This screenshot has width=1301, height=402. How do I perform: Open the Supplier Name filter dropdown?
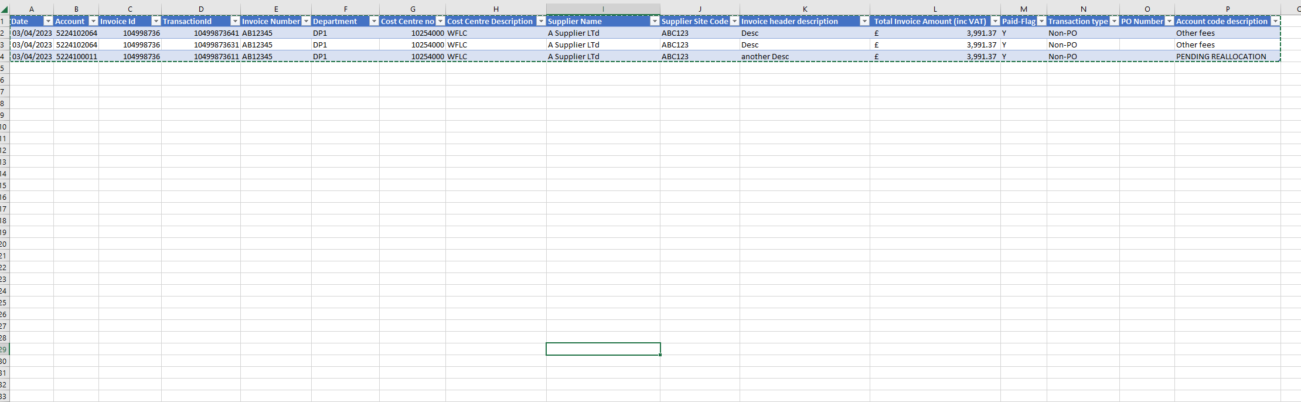click(x=655, y=21)
